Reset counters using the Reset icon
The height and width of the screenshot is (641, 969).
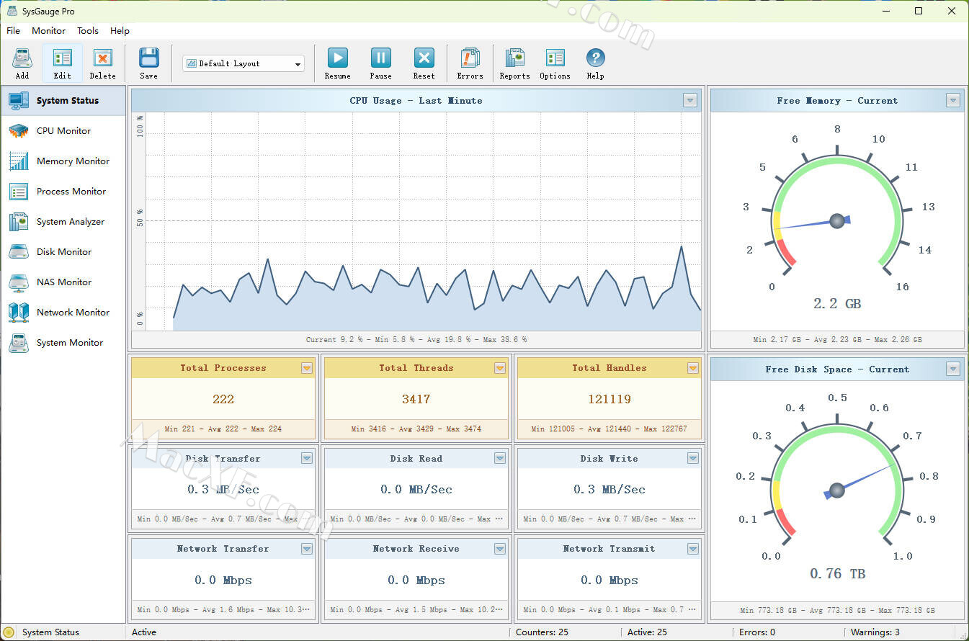tap(424, 63)
